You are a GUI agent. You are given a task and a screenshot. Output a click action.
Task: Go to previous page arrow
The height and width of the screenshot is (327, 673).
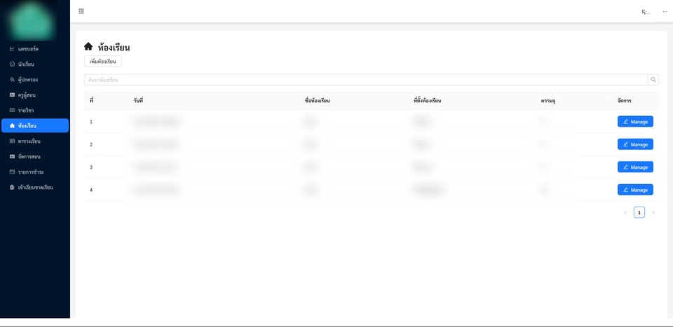click(625, 213)
